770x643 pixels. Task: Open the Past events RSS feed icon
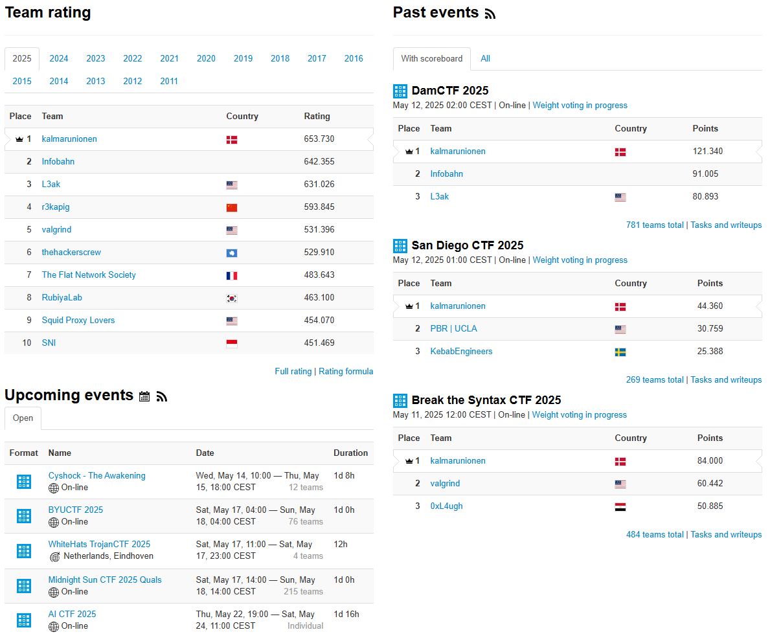[x=490, y=14]
